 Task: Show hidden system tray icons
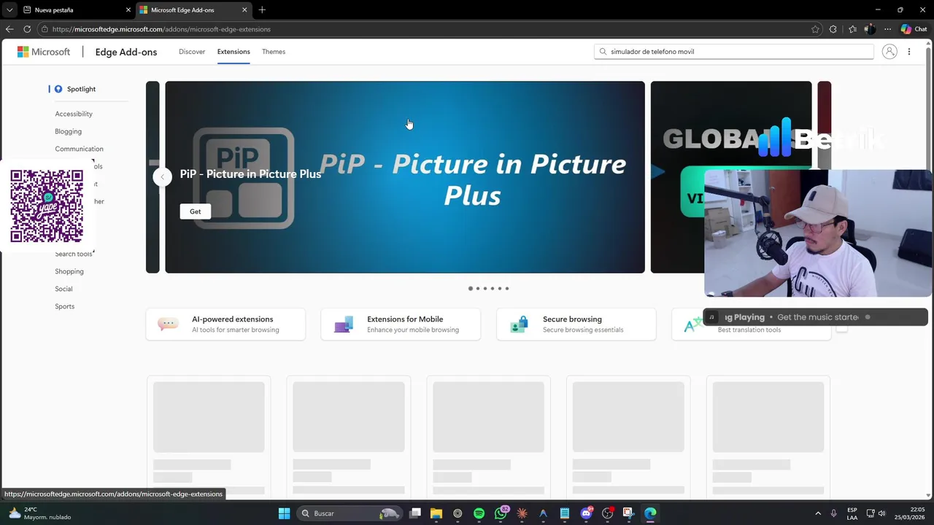click(x=817, y=513)
